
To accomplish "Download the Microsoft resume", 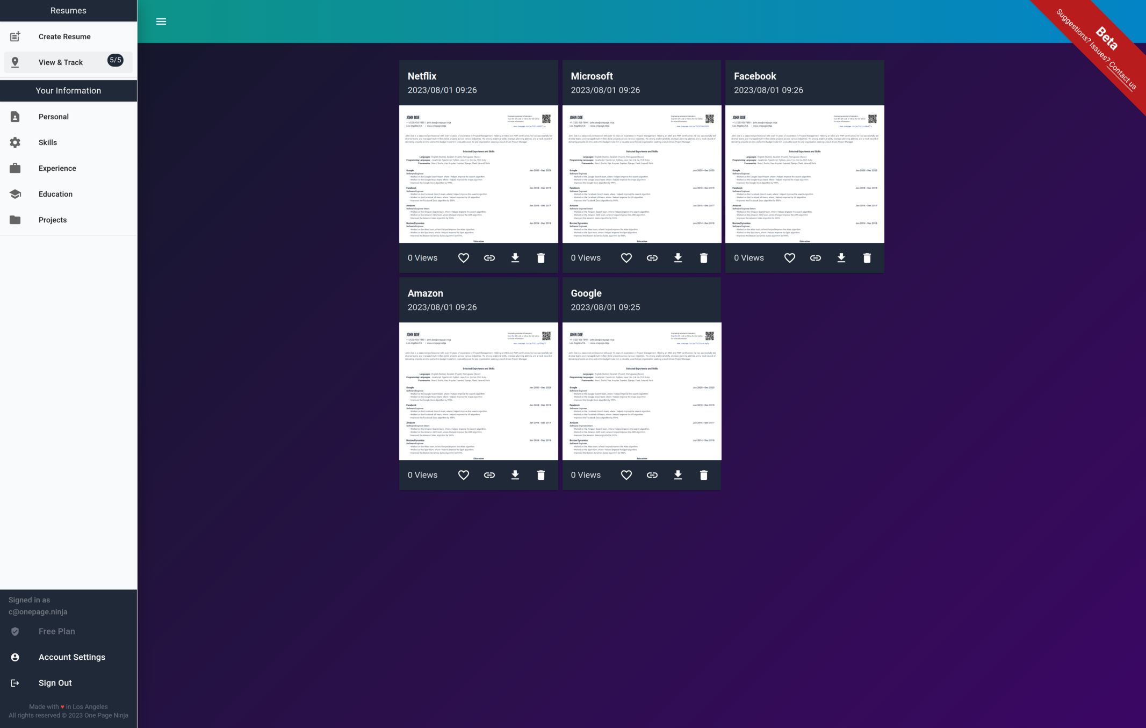I will [x=677, y=258].
